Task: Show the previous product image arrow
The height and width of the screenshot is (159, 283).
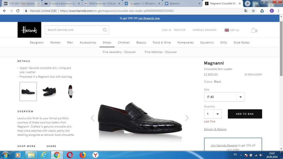Action: point(93,118)
